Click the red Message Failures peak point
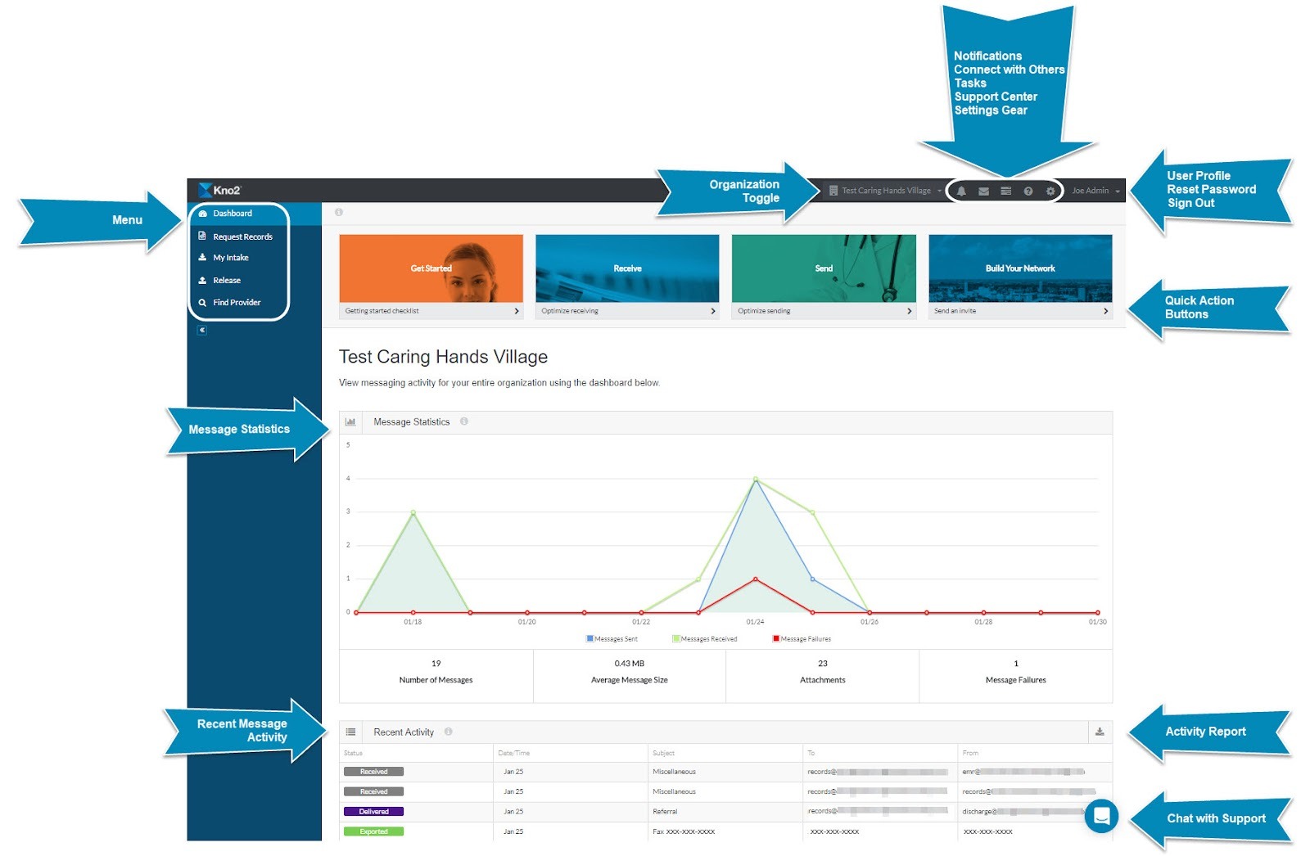This screenshot has width=1310, height=856. tap(756, 579)
